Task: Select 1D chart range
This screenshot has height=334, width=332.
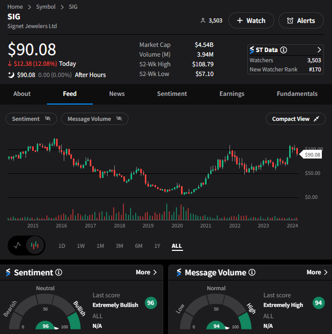Action: tap(62, 246)
